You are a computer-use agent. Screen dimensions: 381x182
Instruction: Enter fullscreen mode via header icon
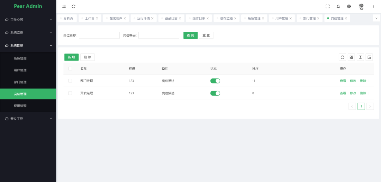327,6
